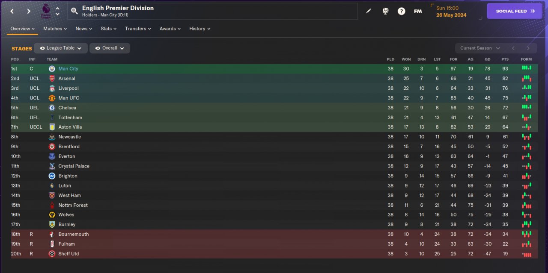Expand the Transfers menu

click(138, 29)
